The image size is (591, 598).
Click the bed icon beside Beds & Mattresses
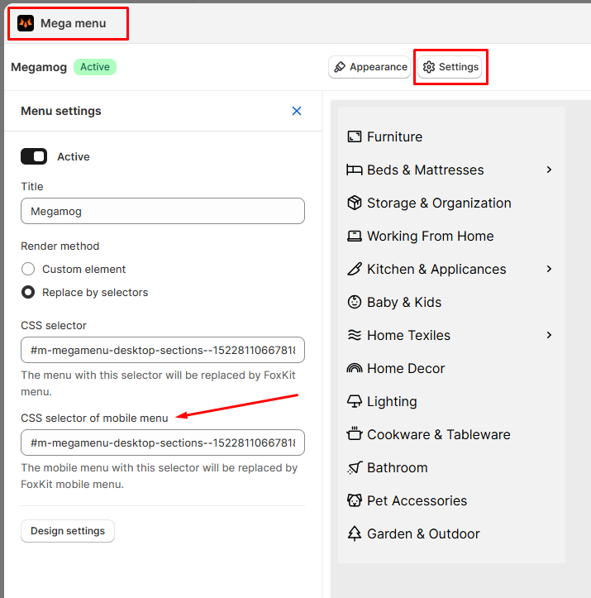[x=354, y=170]
